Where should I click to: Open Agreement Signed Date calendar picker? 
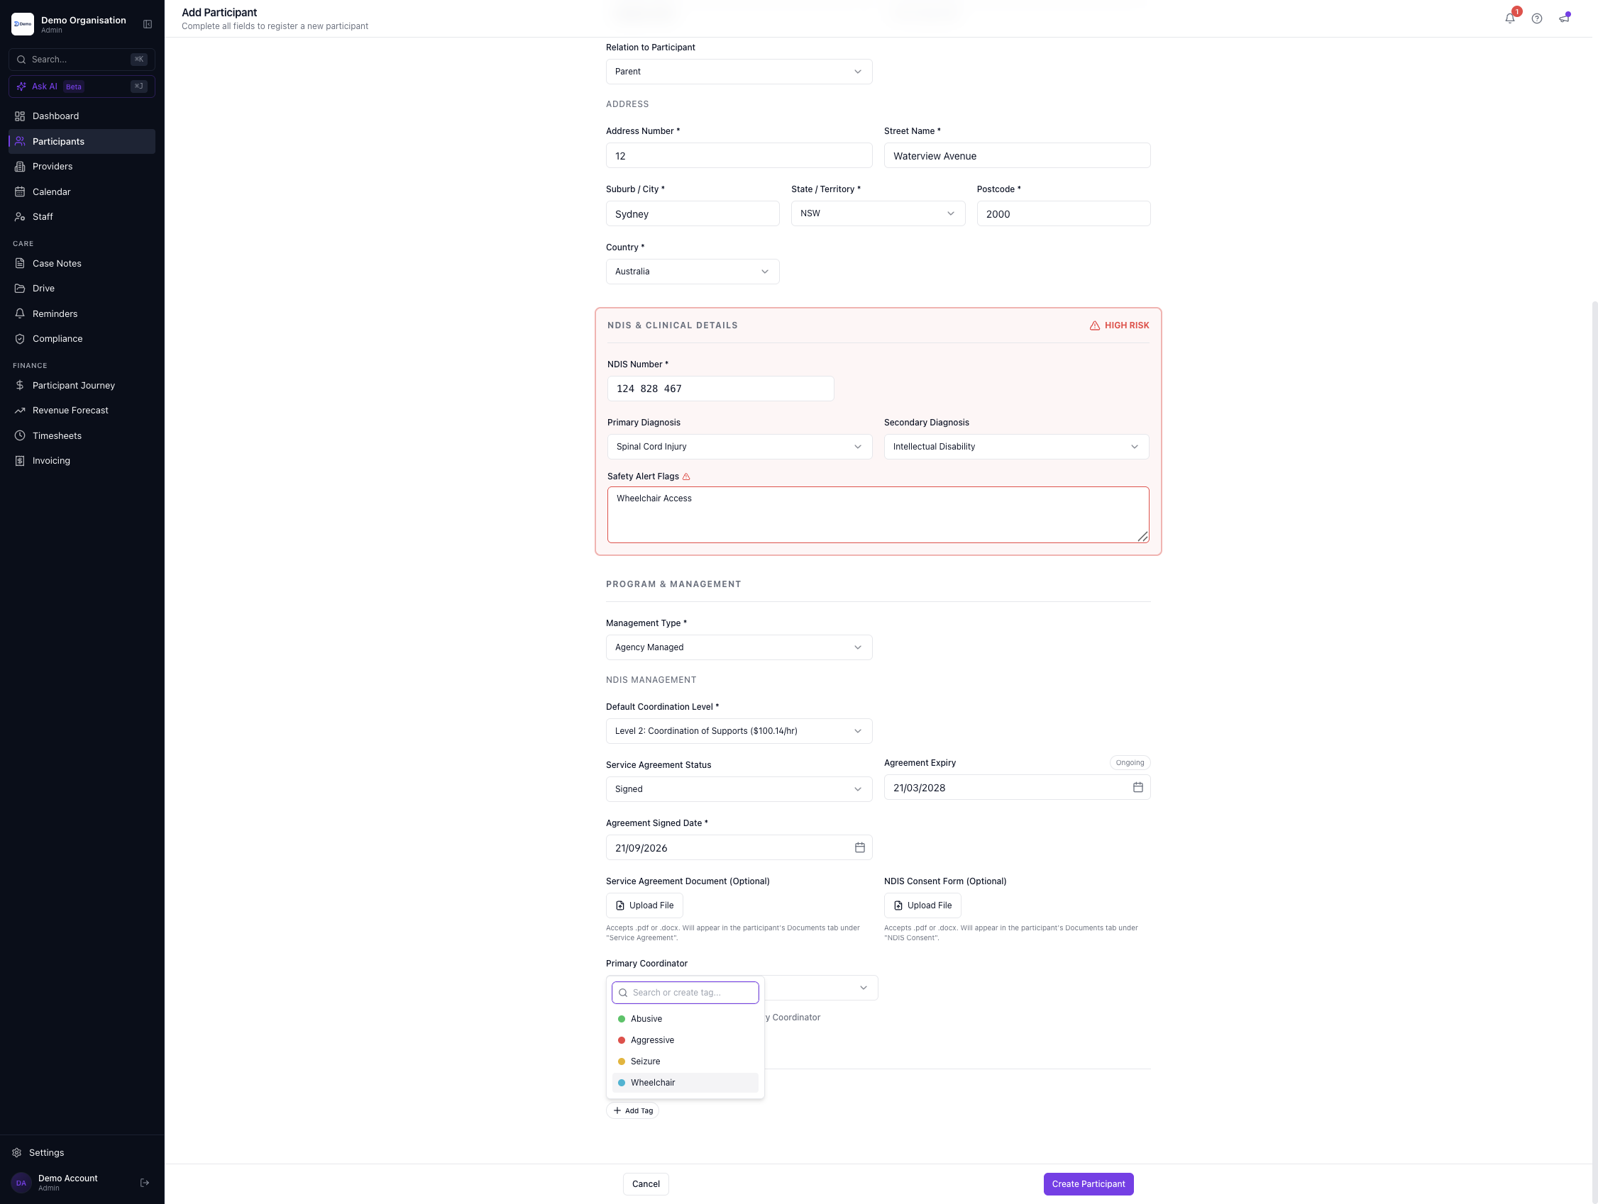click(860, 847)
